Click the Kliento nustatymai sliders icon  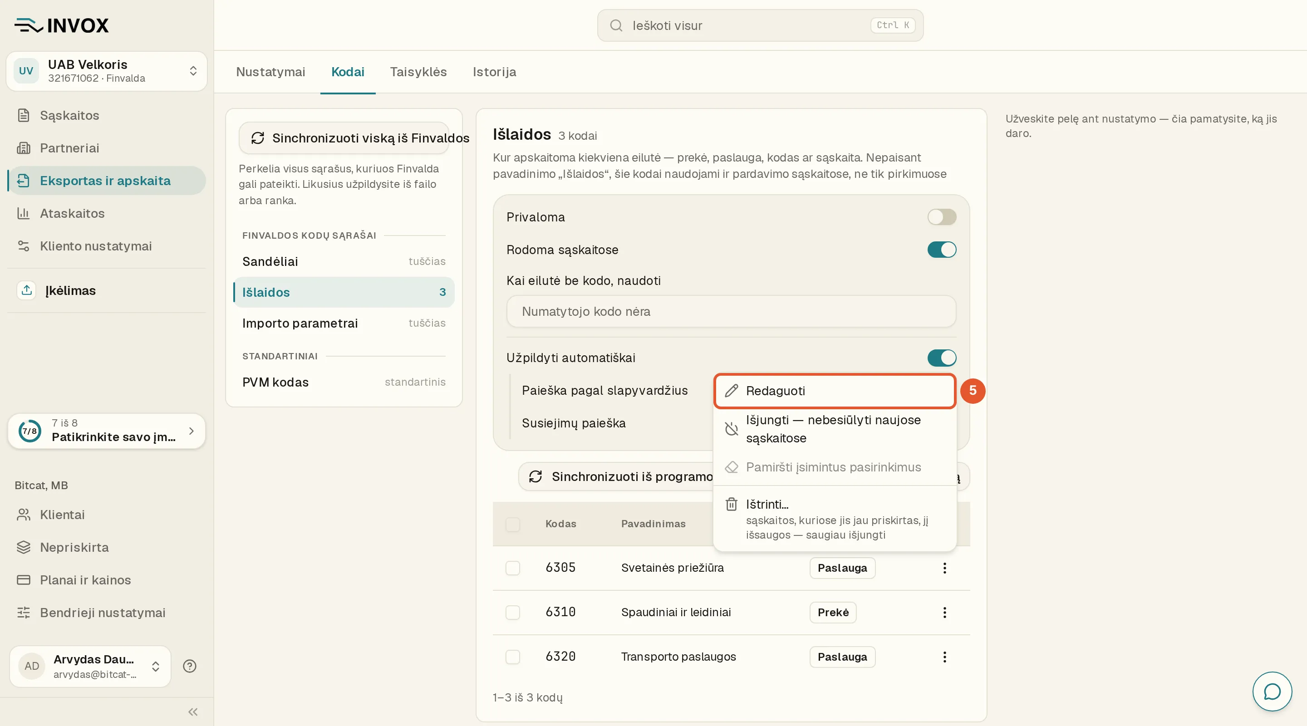point(23,245)
